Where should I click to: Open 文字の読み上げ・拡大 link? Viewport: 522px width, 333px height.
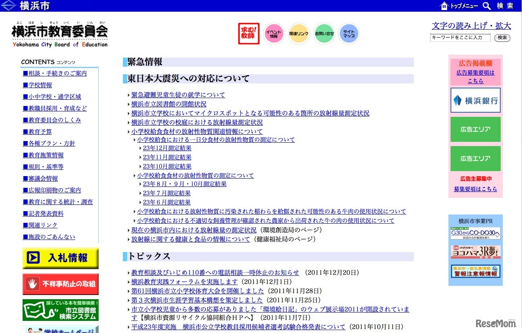click(471, 26)
